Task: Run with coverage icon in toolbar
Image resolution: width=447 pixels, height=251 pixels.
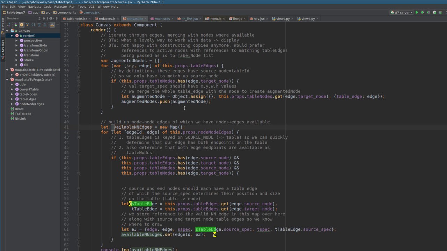Action: pyautogui.click(x=428, y=12)
